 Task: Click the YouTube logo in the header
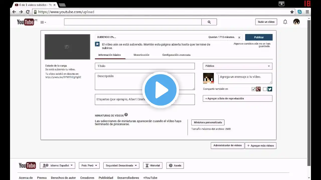click(25, 22)
